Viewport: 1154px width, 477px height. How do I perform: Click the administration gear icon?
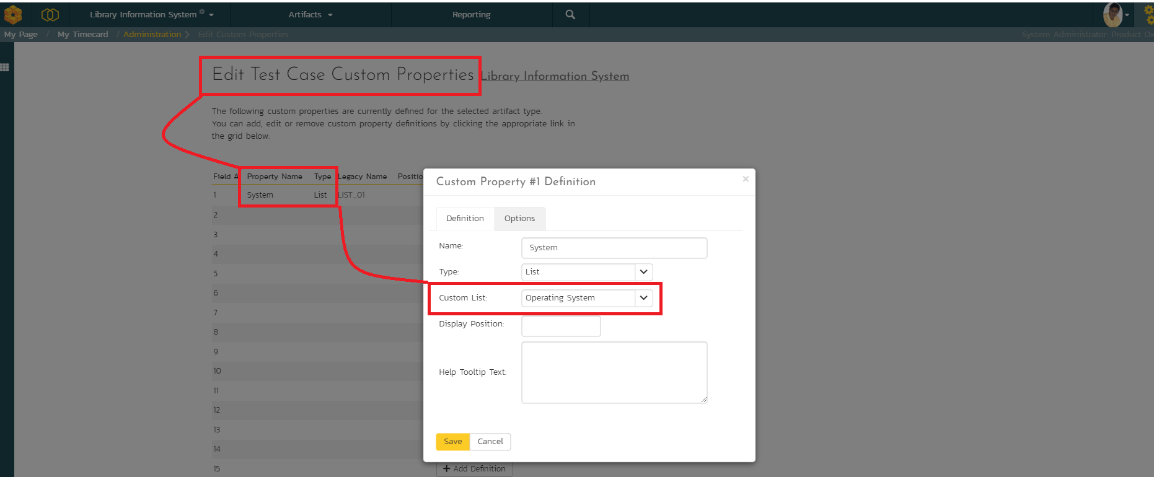(x=1148, y=14)
